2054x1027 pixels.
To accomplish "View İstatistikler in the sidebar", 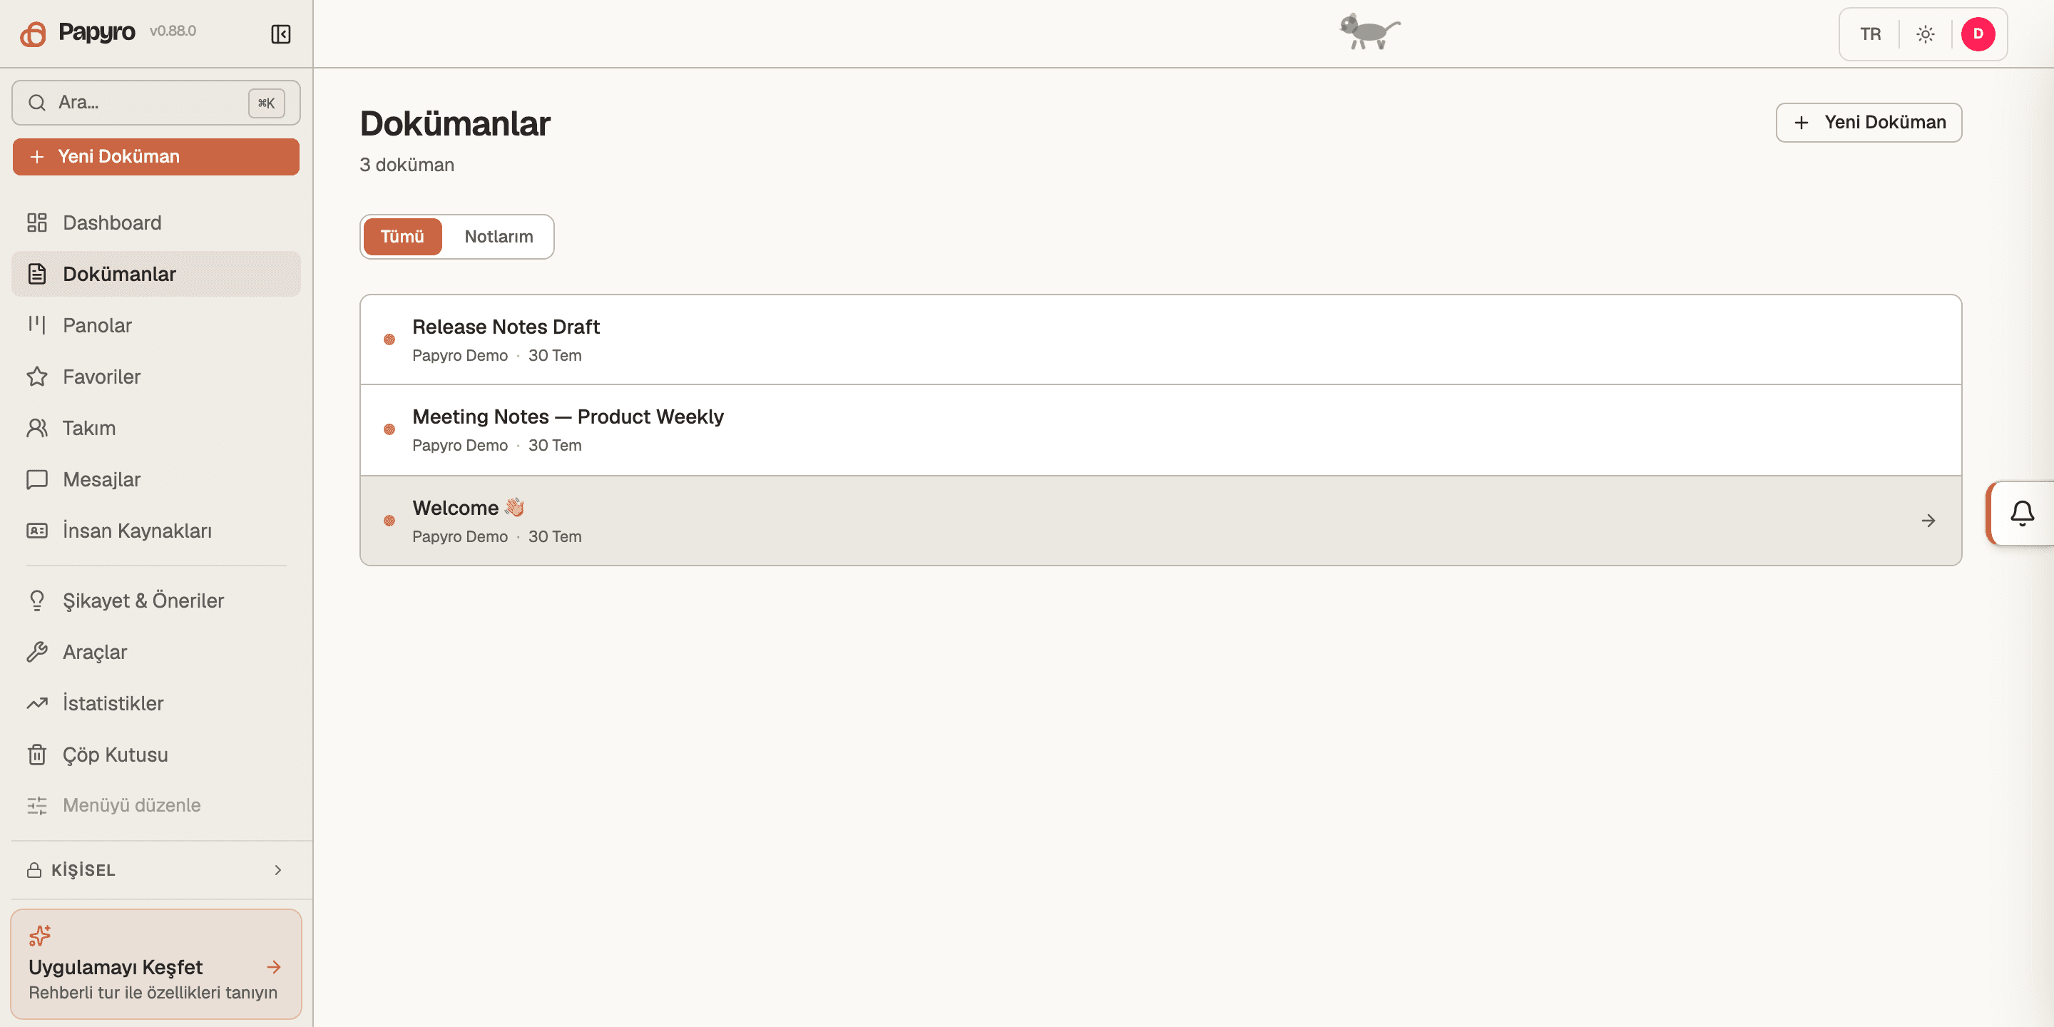I will (156, 703).
